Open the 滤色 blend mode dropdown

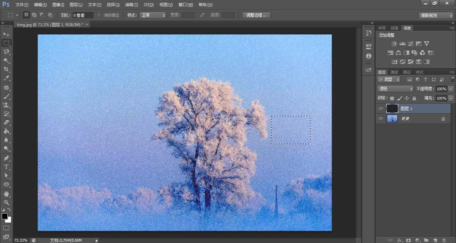click(x=395, y=89)
